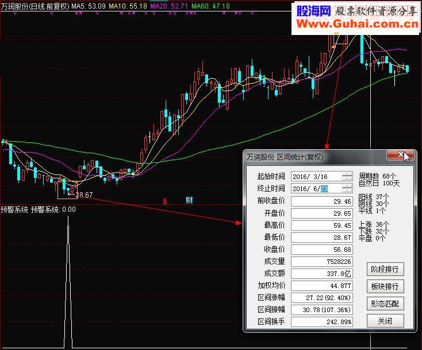The width and height of the screenshot is (422, 350).
Task: Click the 预警系统: 0.00 indicator label
Action: coord(53,209)
